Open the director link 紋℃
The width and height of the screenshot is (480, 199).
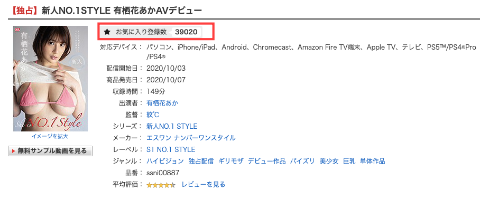click(153, 115)
